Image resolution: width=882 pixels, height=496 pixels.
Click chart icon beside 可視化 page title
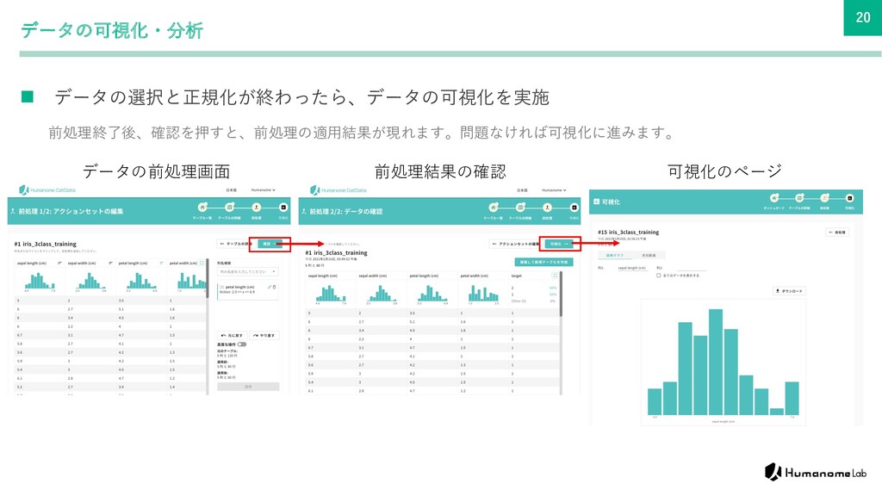[x=597, y=201]
